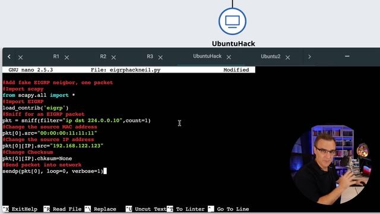Viewport: 380px width, 214px height.
Task: Close the R2 tab
Action: pyautogui.click(x=113, y=58)
